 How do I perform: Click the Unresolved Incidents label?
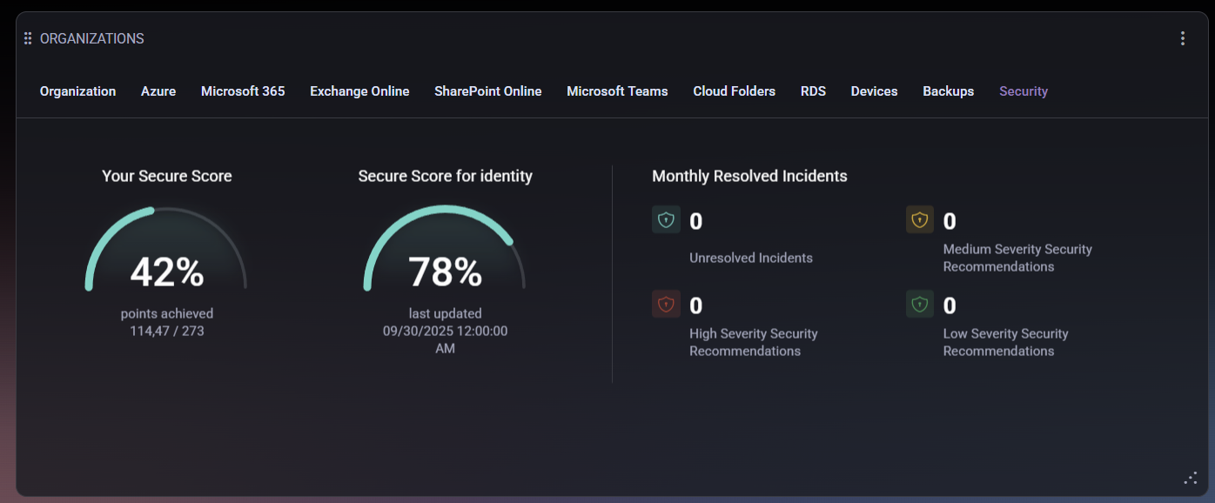[750, 258]
